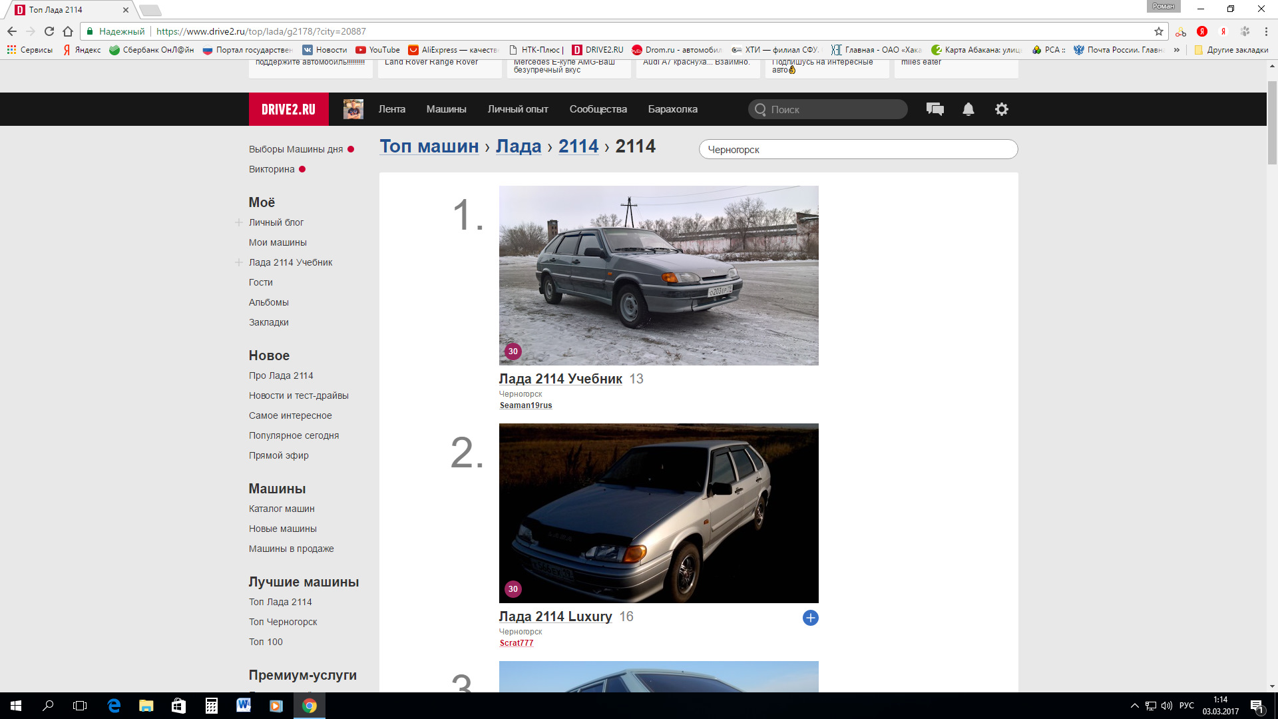This screenshot has height=719, width=1278.
Task: Open the Личный опыт menu item
Action: (518, 109)
